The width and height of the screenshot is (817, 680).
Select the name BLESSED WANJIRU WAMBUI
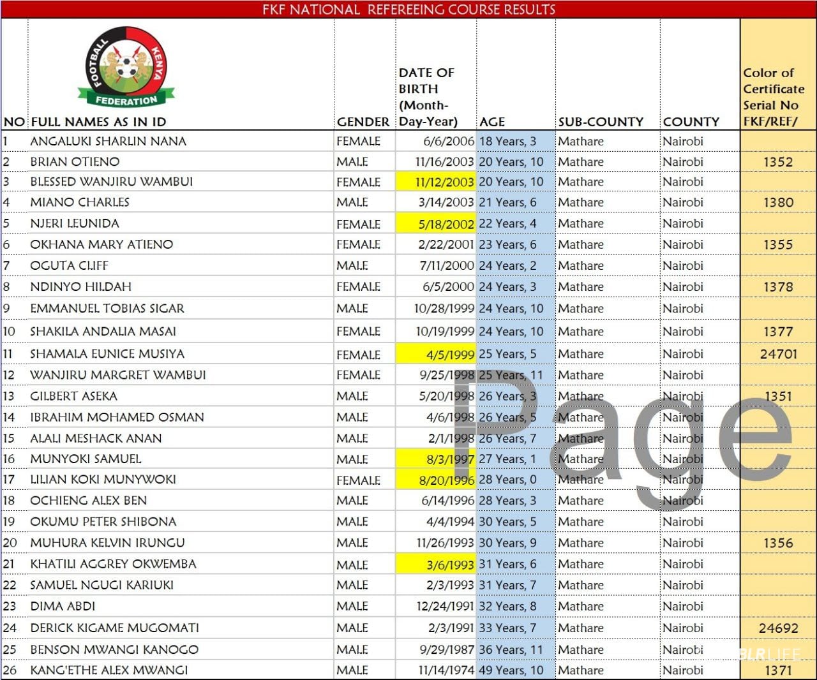[x=112, y=182]
